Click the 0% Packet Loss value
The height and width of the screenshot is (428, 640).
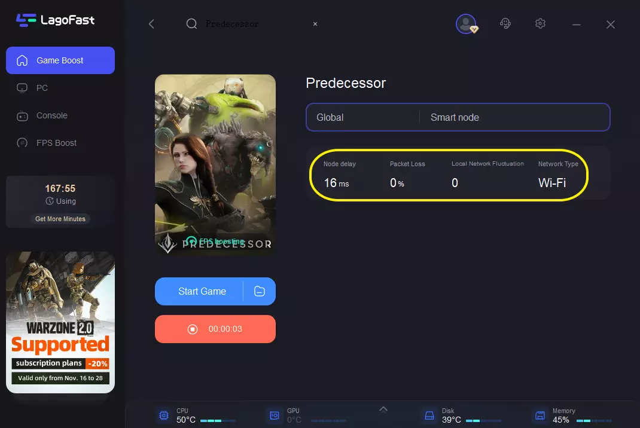click(397, 183)
